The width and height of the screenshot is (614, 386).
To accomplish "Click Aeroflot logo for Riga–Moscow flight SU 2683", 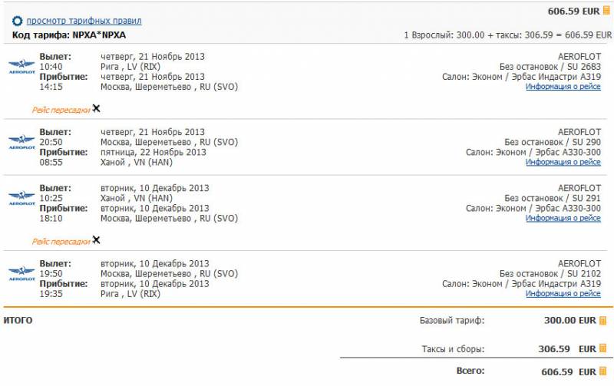I will [22, 66].
